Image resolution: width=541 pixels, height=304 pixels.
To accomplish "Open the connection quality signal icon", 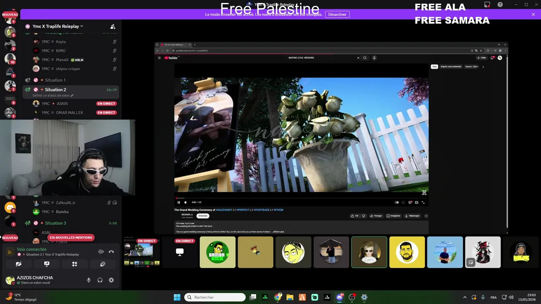I will [x=10, y=252].
